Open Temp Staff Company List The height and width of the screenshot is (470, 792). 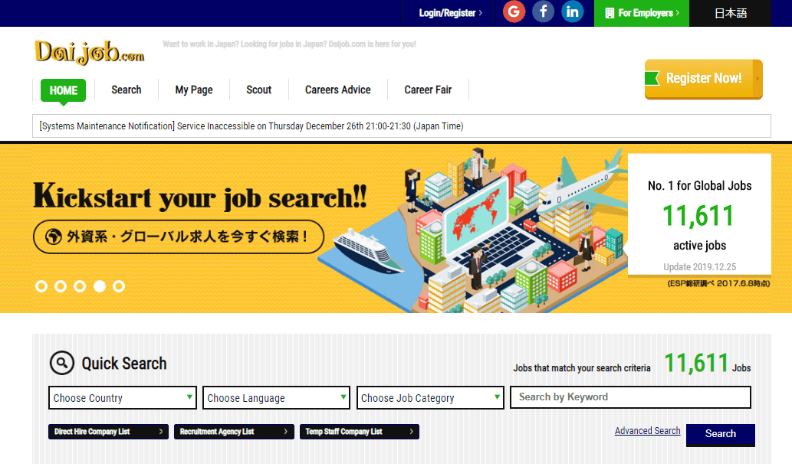click(x=359, y=432)
